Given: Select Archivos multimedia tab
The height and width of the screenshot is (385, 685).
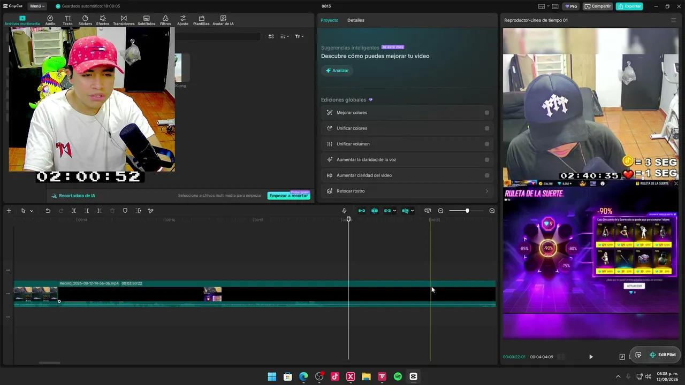Looking at the screenshot, I should (22, 20).
